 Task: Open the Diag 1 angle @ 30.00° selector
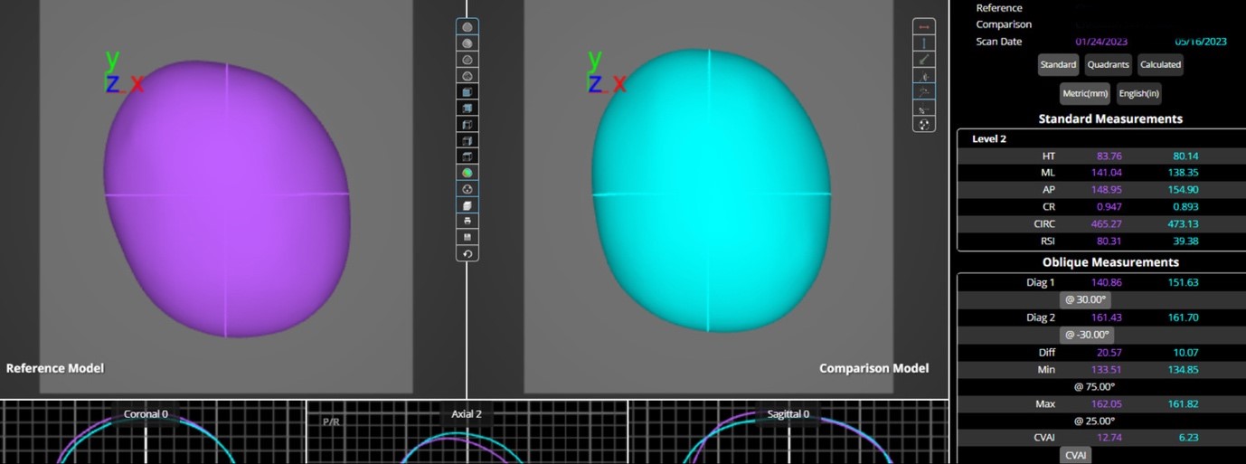1085,299
